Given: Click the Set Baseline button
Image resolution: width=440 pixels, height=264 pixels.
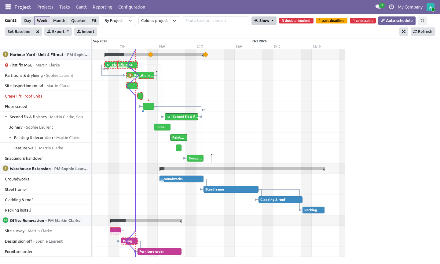Looking at the screenshot, I should 19,31.
